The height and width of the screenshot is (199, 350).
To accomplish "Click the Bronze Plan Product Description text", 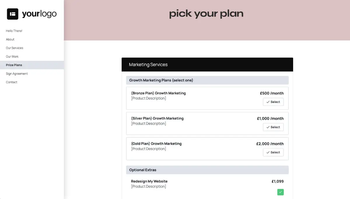I will pos(148,98).
